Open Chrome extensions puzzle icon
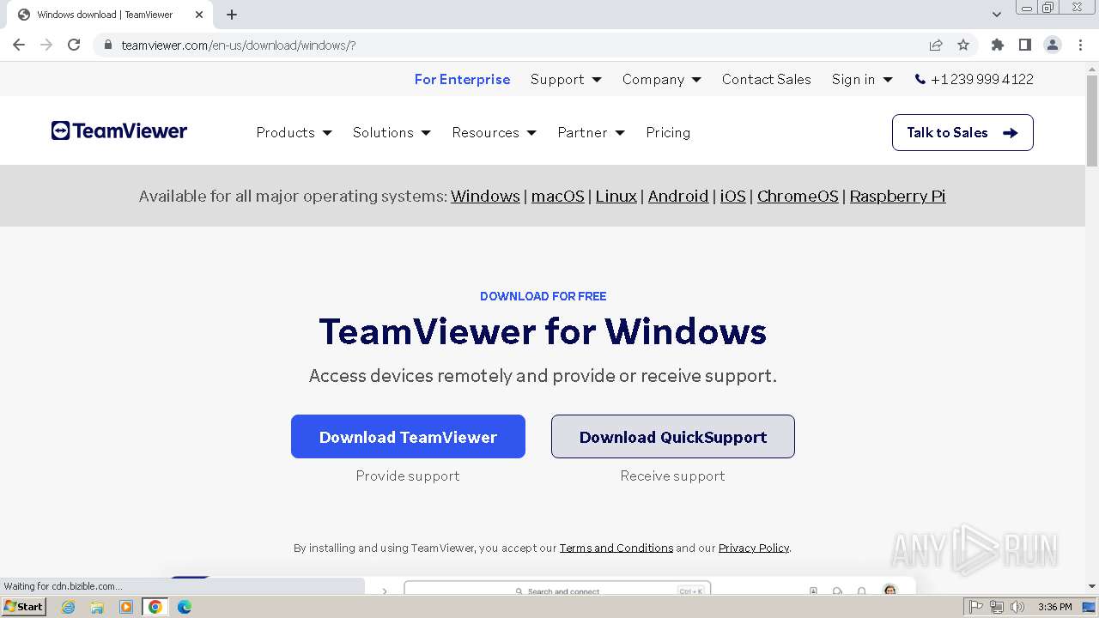The image size is (1099, 618). pos(997,45)
